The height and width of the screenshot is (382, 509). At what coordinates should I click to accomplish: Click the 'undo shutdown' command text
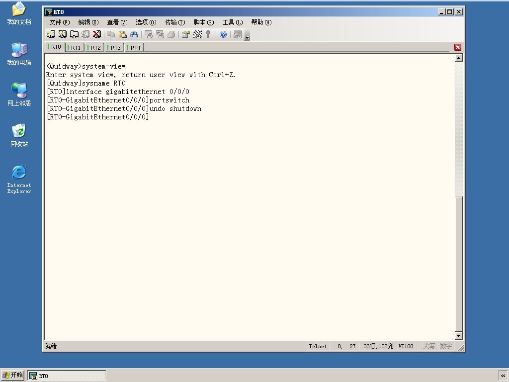[175, 108]
